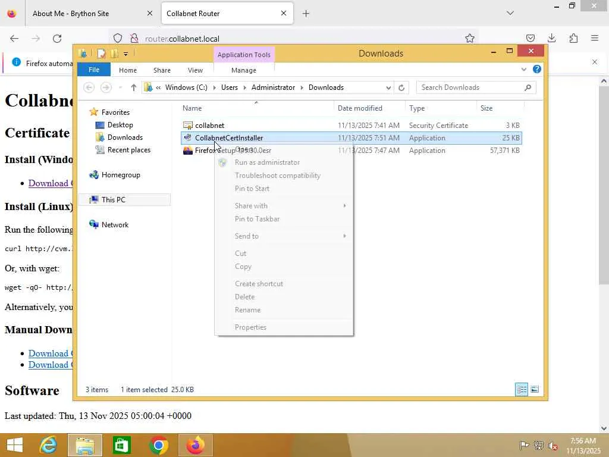Choose Pin to Start from menu
609x457 pixels.
284,189
